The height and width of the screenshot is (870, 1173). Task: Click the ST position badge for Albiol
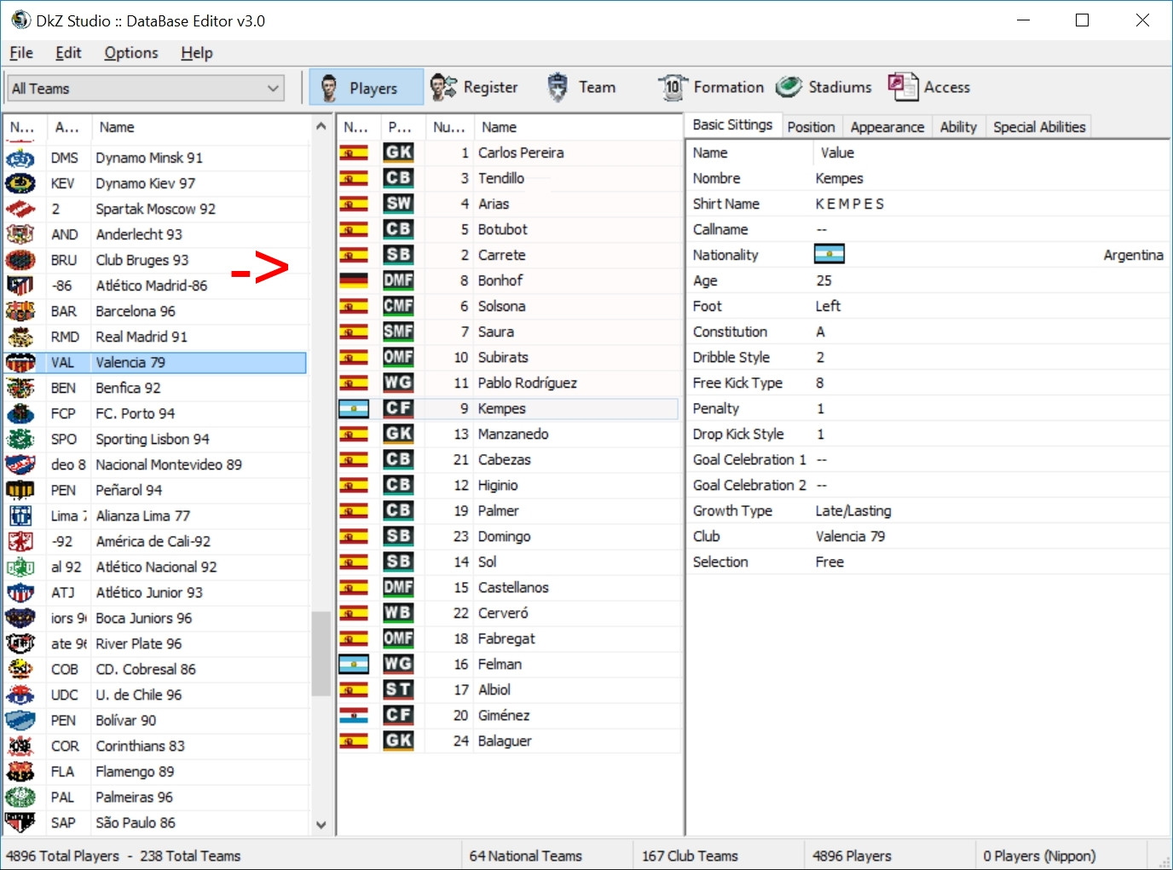pos(398,689)
